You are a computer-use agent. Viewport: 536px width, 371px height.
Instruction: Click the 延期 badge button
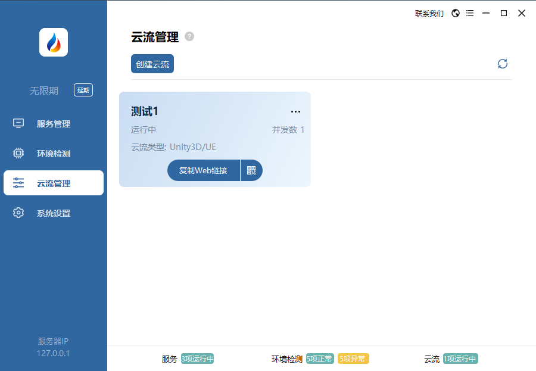(x=83, y=91)
